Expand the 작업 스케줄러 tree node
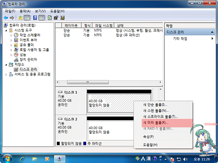This screenshot has height=163, width=218. (11, 35)
